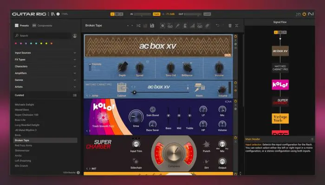Select the Arctic preset
325x185 pixels.
point(45,156)
